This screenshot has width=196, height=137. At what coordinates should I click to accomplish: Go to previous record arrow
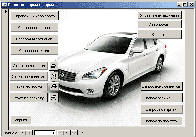(x=29, y=133)
